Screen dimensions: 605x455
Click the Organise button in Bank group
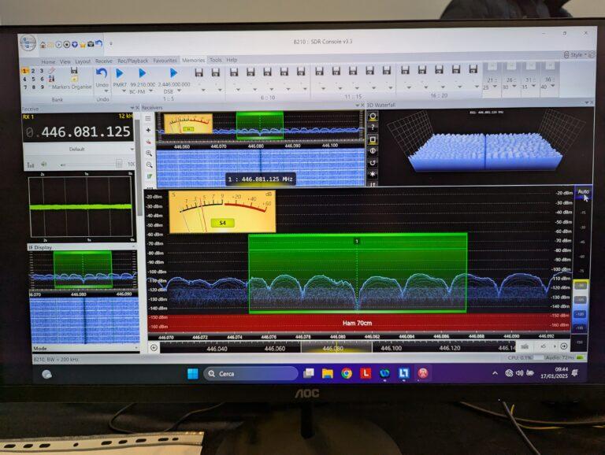(82, 87)
